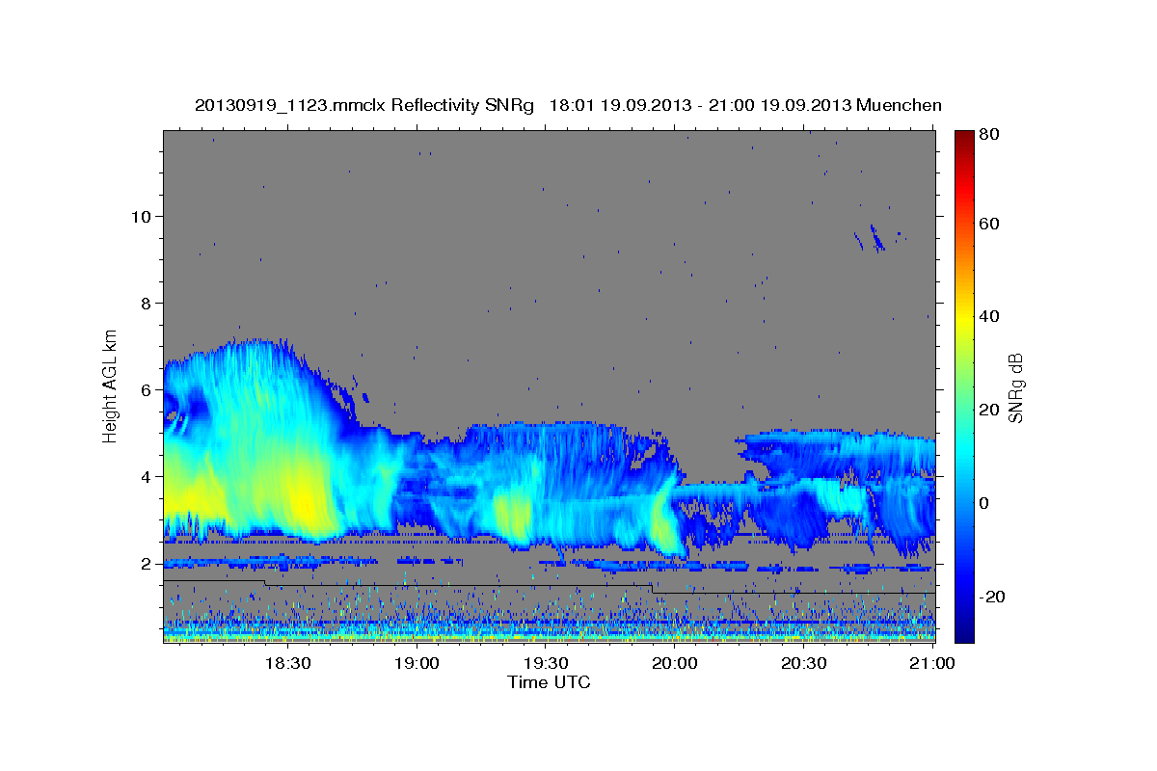Click the colorbar value label 40

pos(991,316)
